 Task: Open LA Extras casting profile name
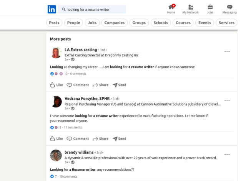coord(81,50)
